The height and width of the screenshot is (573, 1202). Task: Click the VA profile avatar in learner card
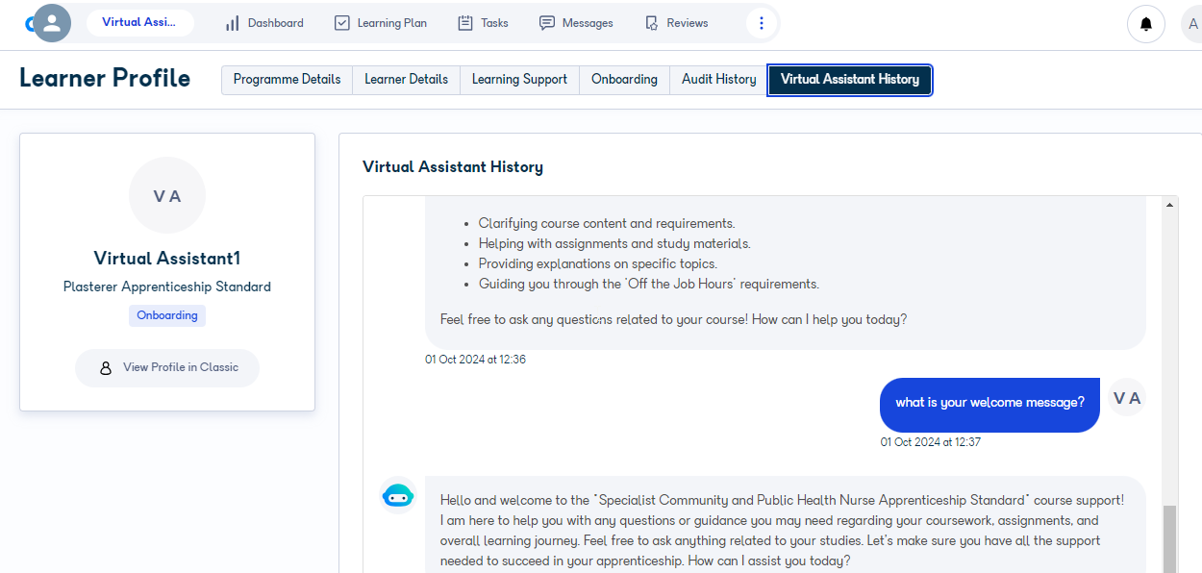pyautogui.click(x=167, y=195)
